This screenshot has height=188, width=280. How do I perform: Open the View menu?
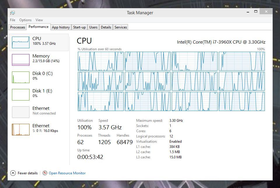pyautogui.click(x=39, y=20)
